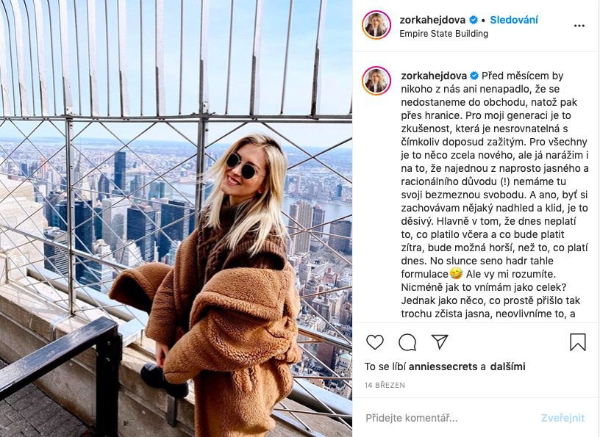Click the Zveřejnit publish button
600x437 pixels.
[562, 418]
